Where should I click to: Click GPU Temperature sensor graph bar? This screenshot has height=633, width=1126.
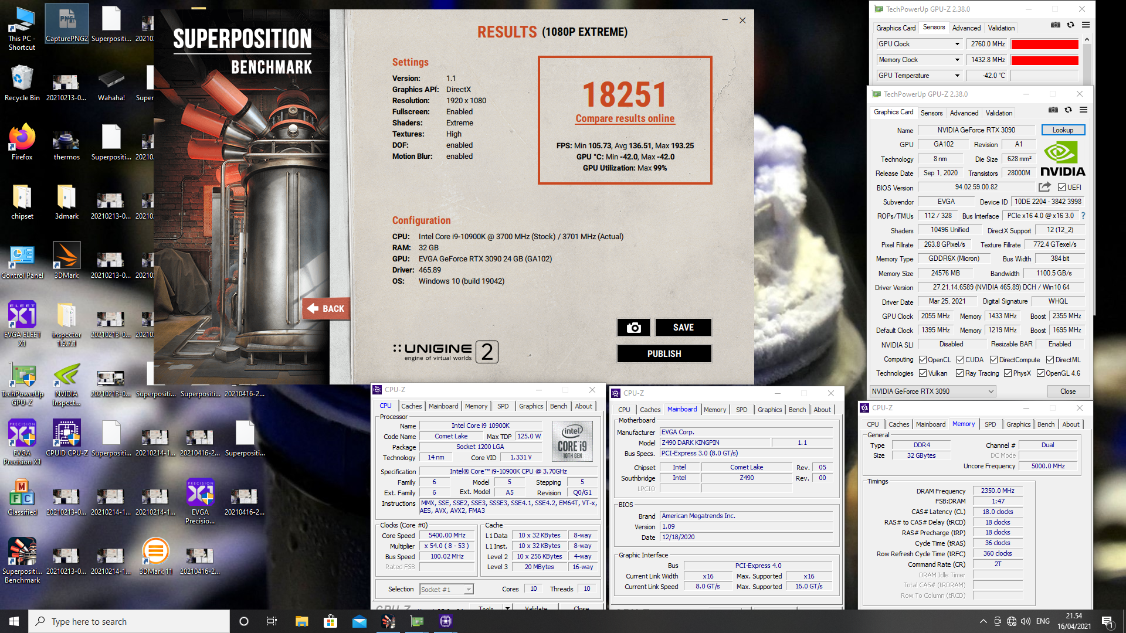[1044, 76]
